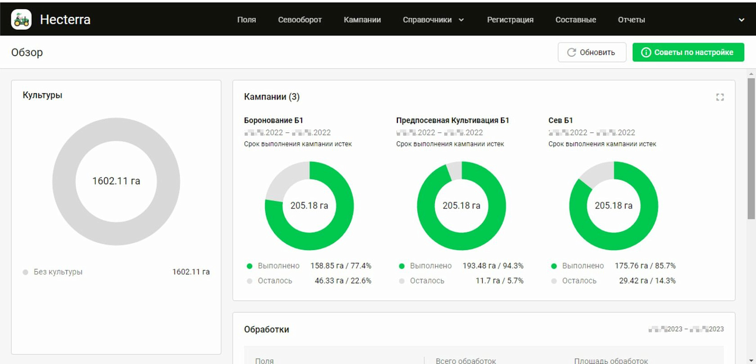Expand the Кампании panel to fullscreen

[x=720, y=97]
